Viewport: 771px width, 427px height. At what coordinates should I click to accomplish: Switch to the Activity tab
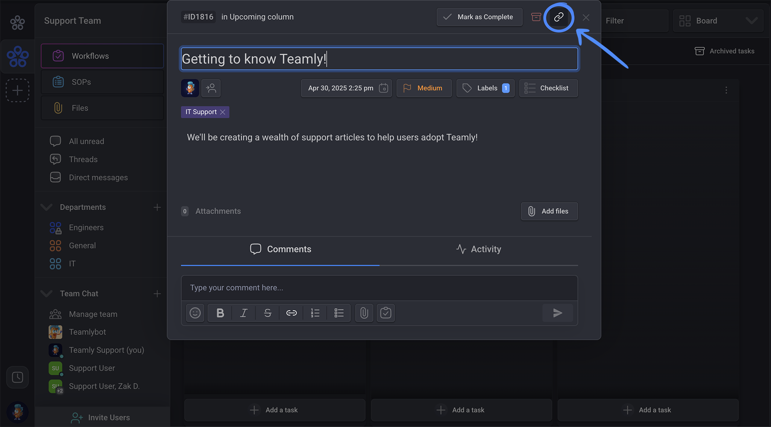point(478,249)
